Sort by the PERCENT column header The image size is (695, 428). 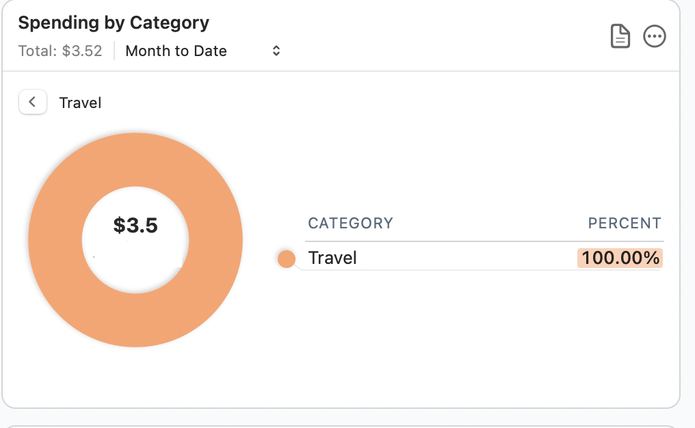pyautogui.click(x=625, y=223)
